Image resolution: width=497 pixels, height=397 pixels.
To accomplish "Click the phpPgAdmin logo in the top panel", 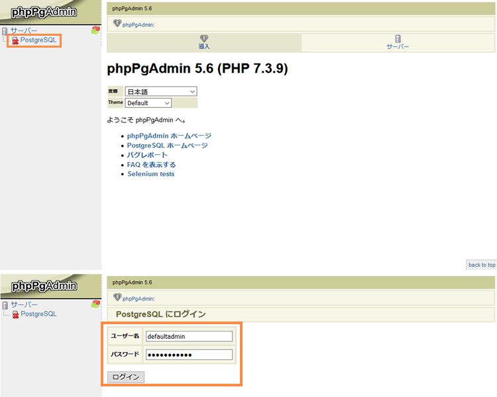I will click(44, 12).
